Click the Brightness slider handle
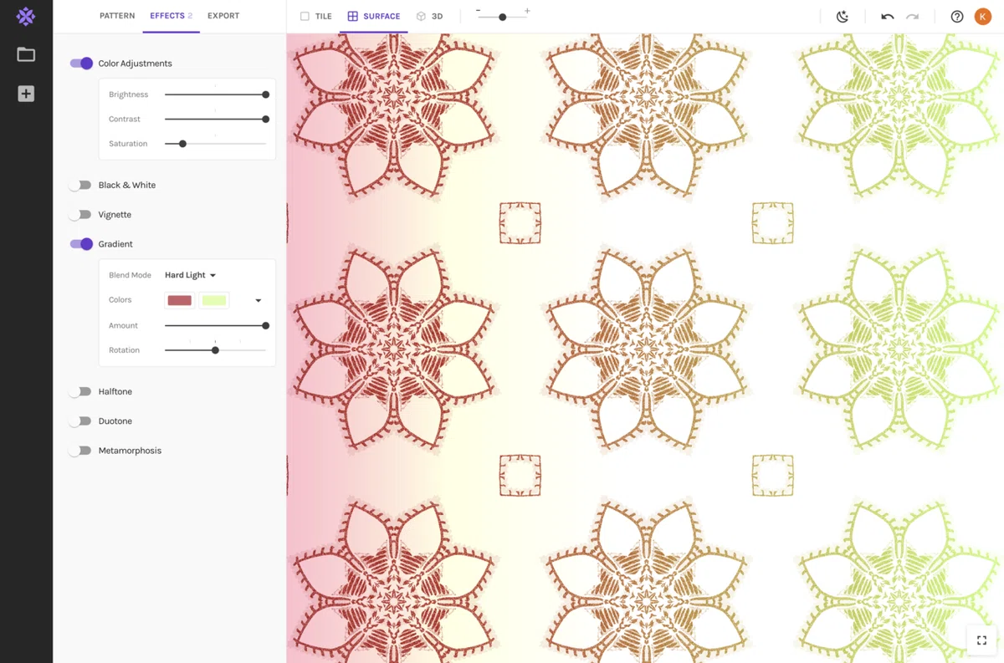 coord(265,94)
